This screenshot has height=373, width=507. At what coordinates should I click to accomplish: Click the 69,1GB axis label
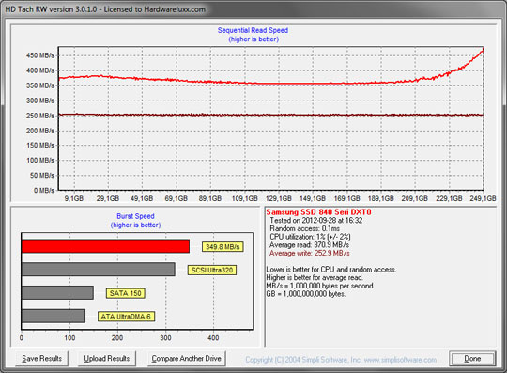coord(177,198)
